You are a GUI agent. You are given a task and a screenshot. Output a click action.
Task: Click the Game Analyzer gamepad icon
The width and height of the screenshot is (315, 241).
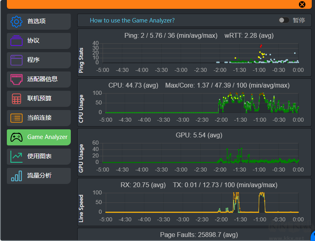(16, 137)
